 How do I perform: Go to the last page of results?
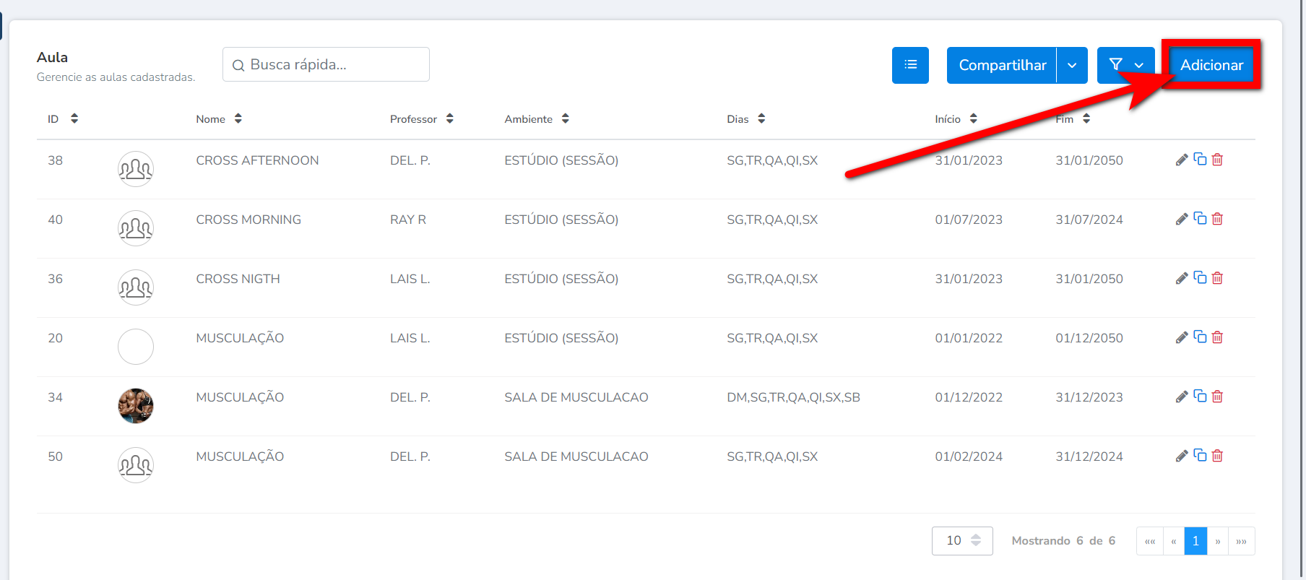coord(1241,541)
